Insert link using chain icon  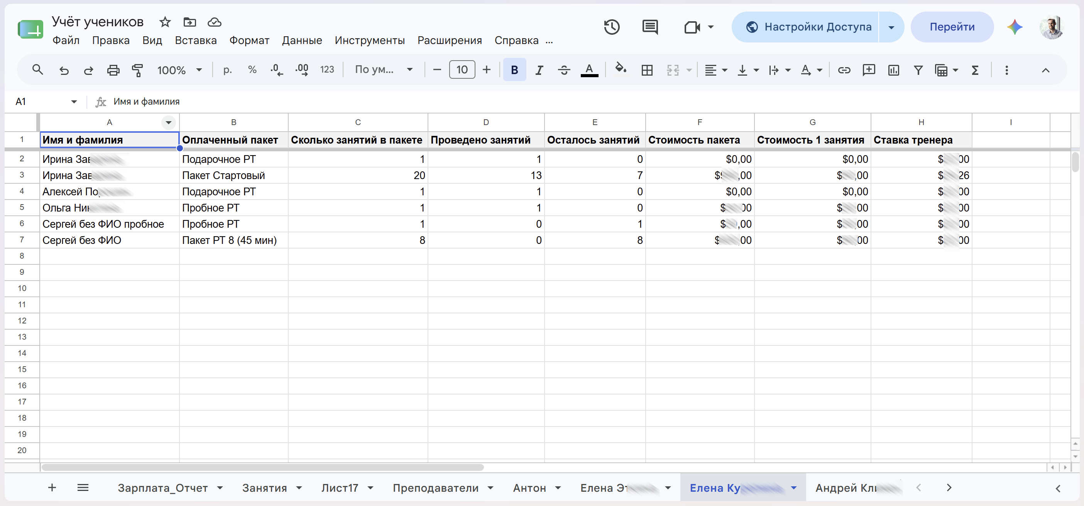844,70
